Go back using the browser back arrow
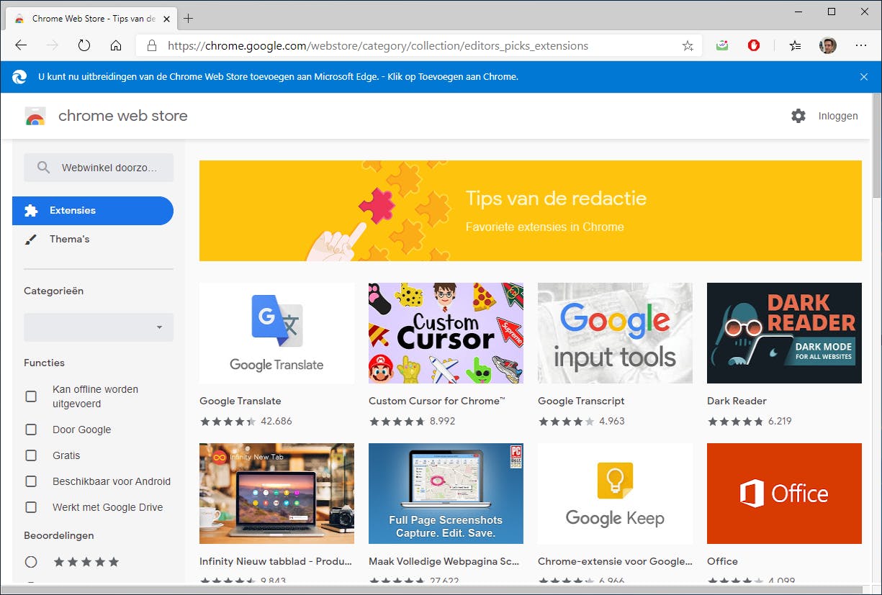The height and width of the screenshot is (595, 882). 21,45
